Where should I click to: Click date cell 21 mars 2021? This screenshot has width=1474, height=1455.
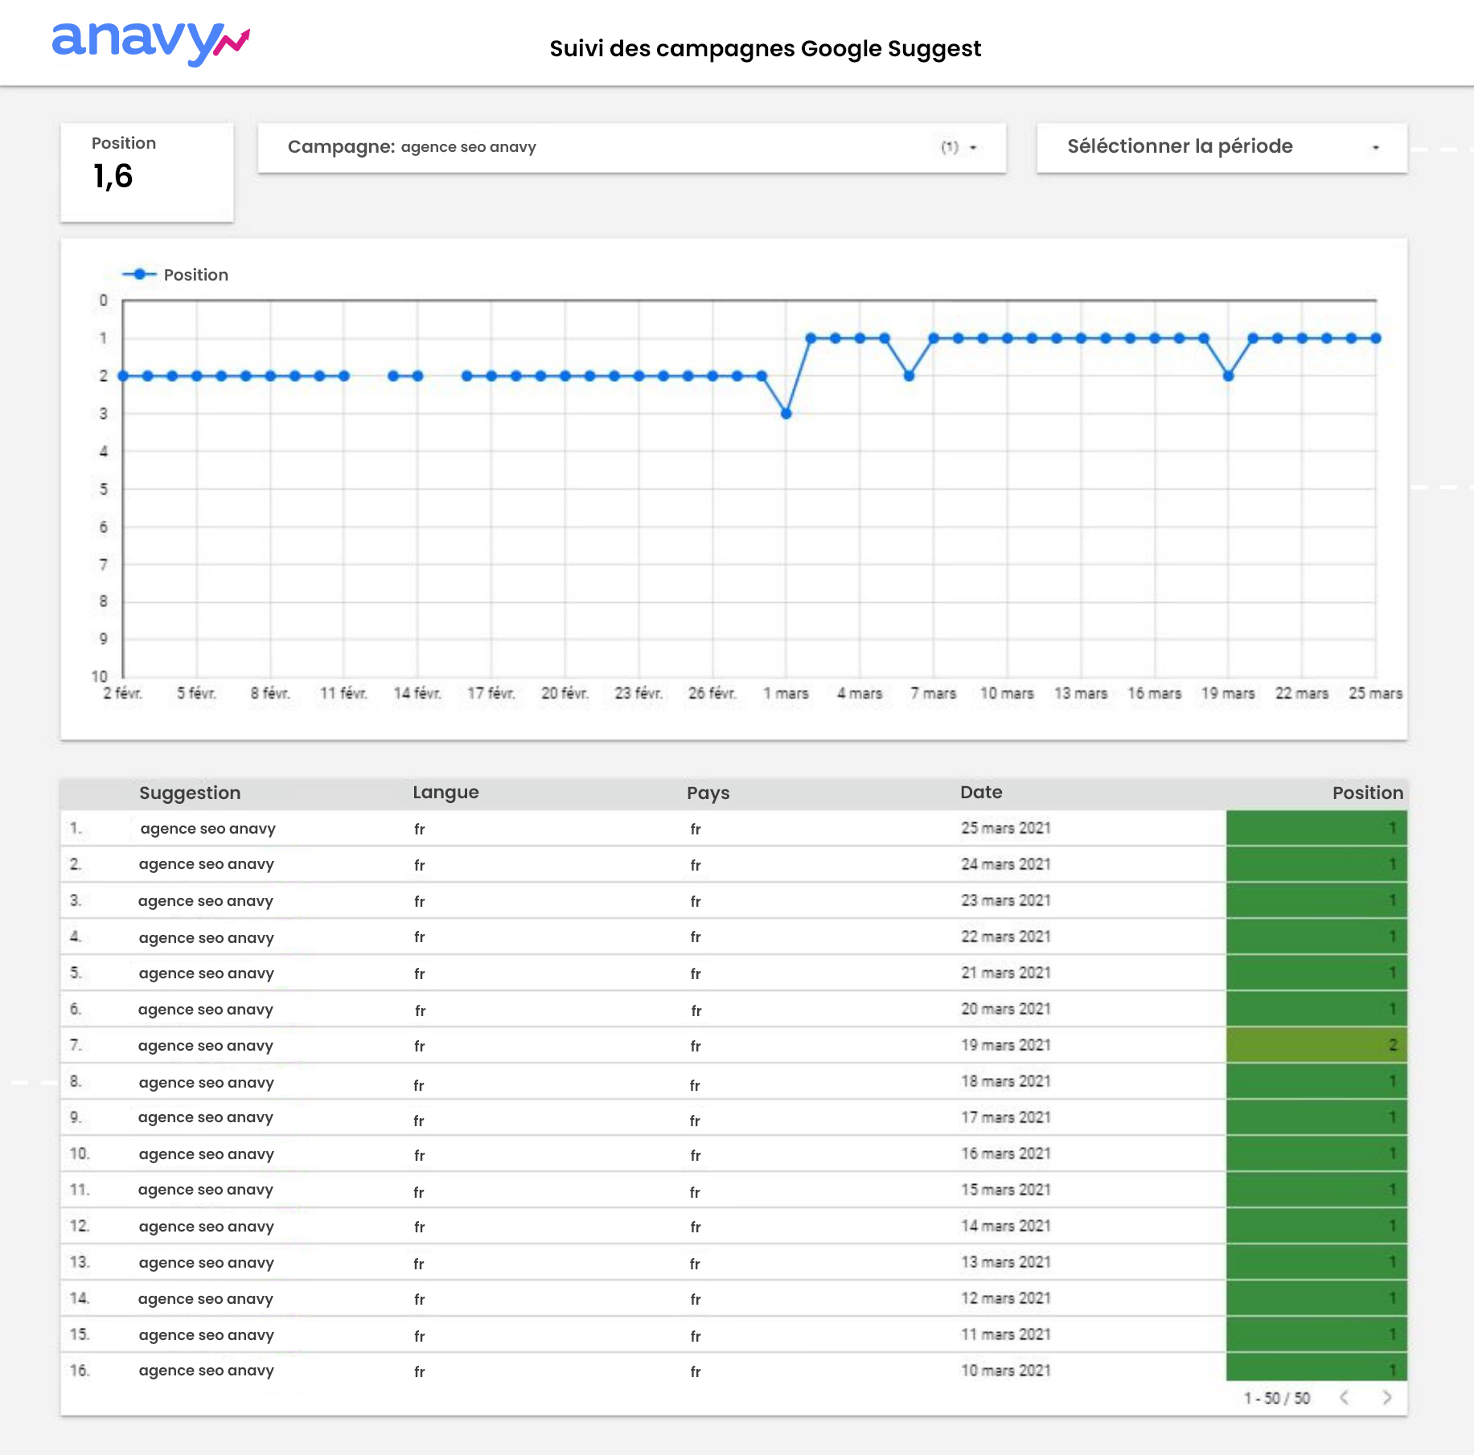click(x=1006, y=973)
